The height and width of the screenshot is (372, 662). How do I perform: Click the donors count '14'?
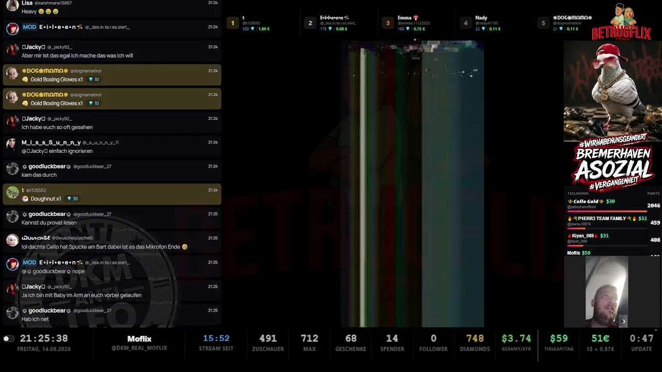point(392,338)
